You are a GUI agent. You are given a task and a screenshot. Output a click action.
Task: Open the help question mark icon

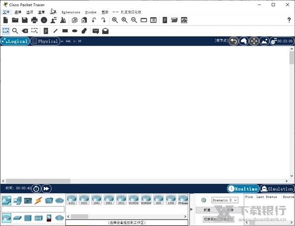click(x=289, y=20)
